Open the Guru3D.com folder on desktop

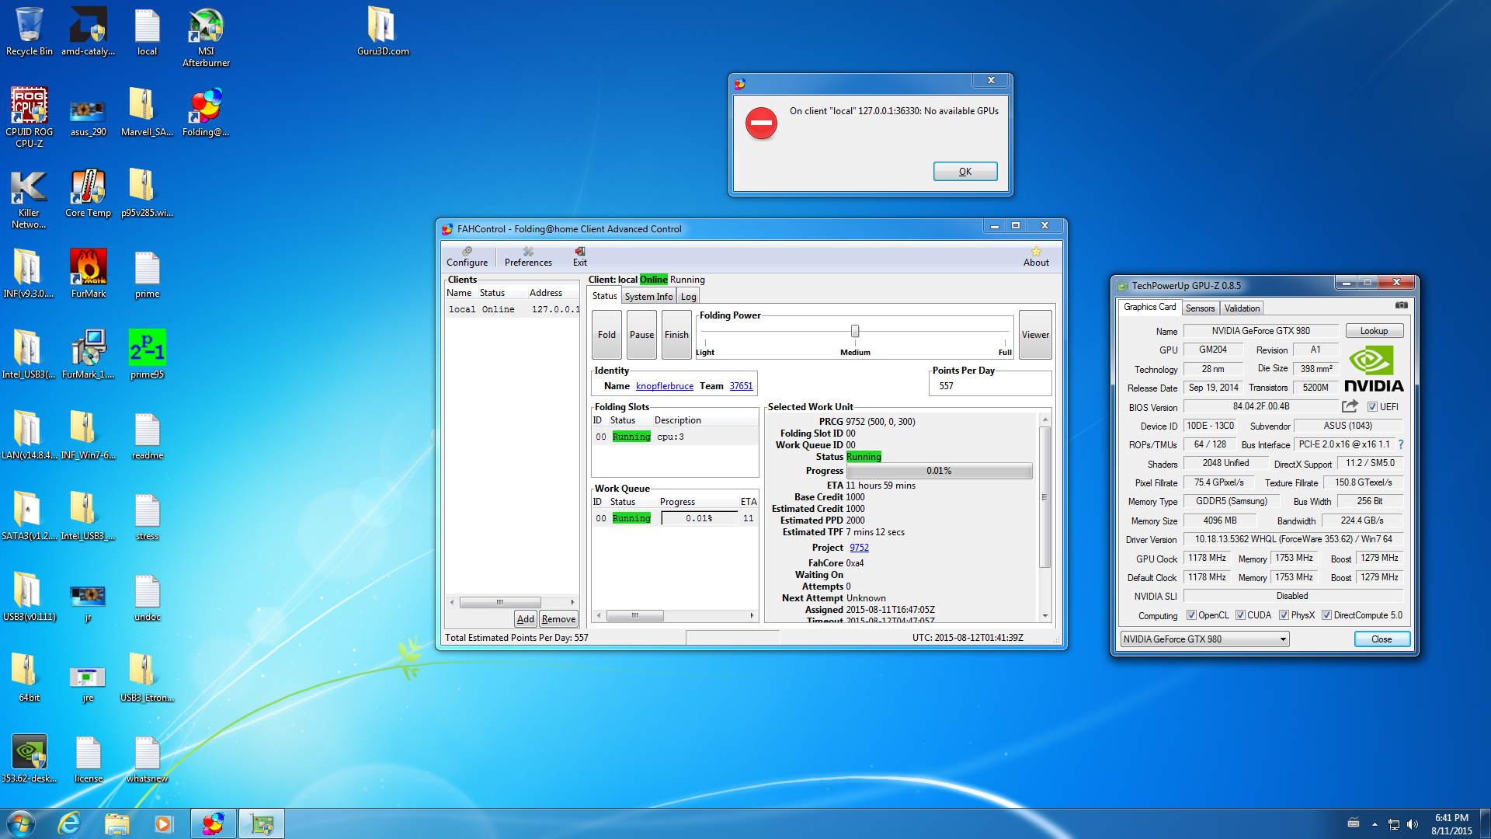click(x=383, y=32)
